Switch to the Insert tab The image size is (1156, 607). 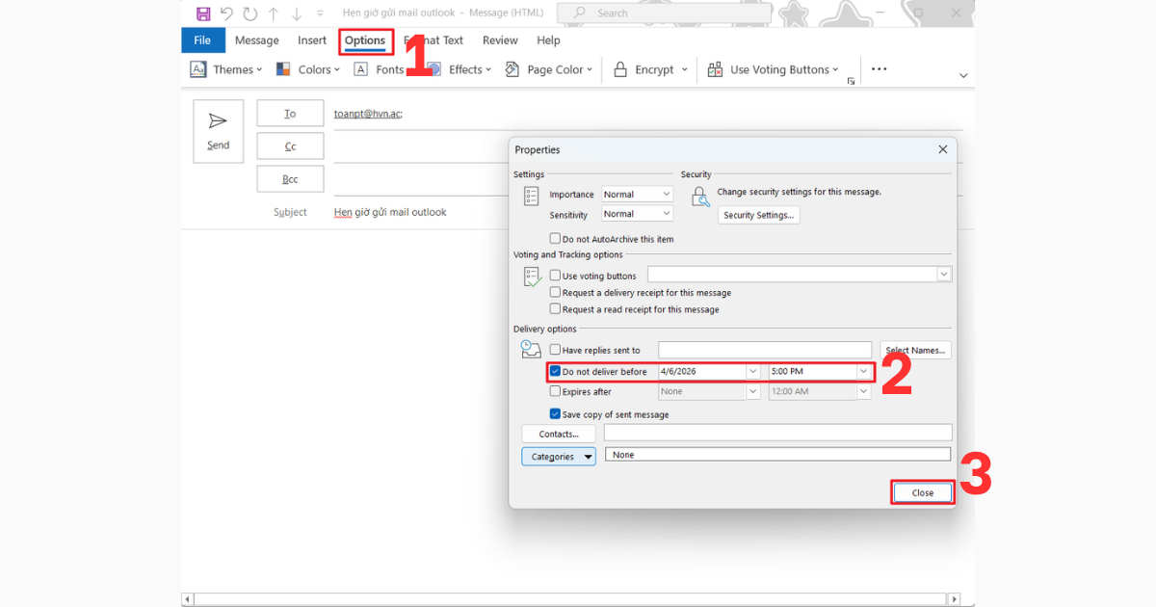[312, 40]
